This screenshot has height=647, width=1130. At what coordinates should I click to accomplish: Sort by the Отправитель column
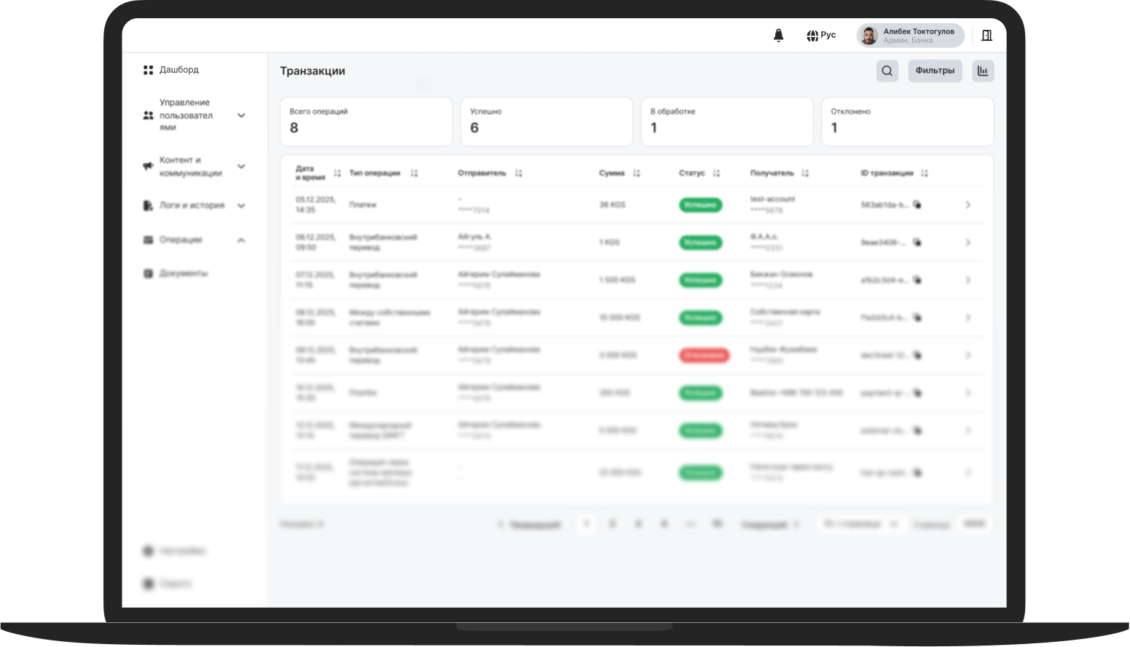click(x=518, y=173)
